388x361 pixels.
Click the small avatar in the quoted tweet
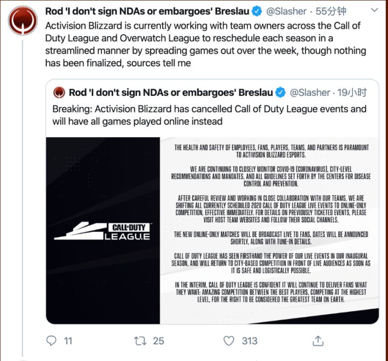click(59, 93)
